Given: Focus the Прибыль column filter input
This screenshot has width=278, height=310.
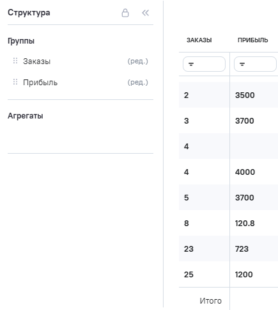Looking at the screenshot, I should 255,64.
